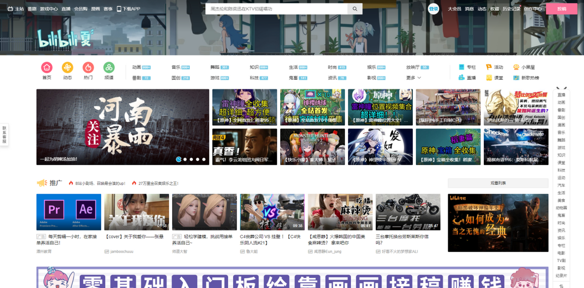Click the 观看列表 watch list button

coord(498,183)
